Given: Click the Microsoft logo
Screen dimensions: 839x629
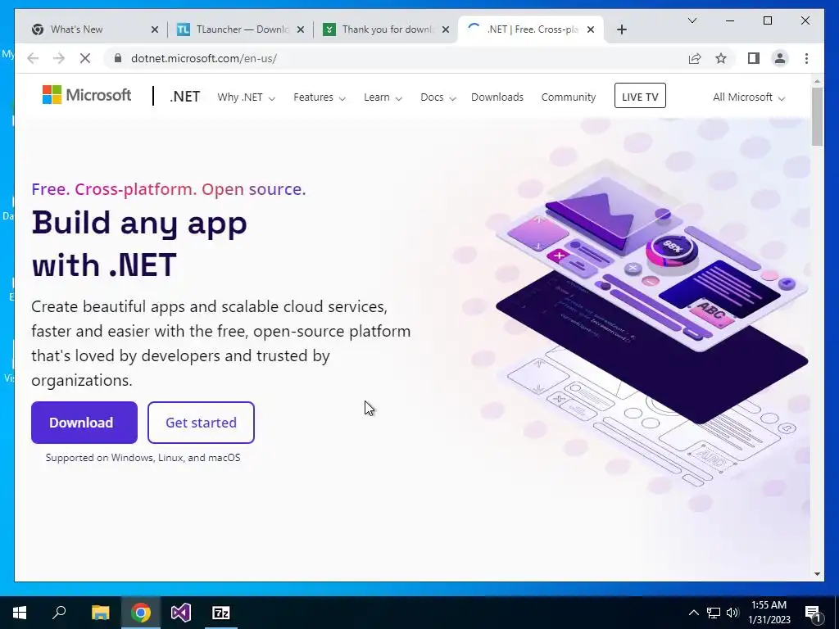Looking at the screenshot, I should [x=87, y=95].
